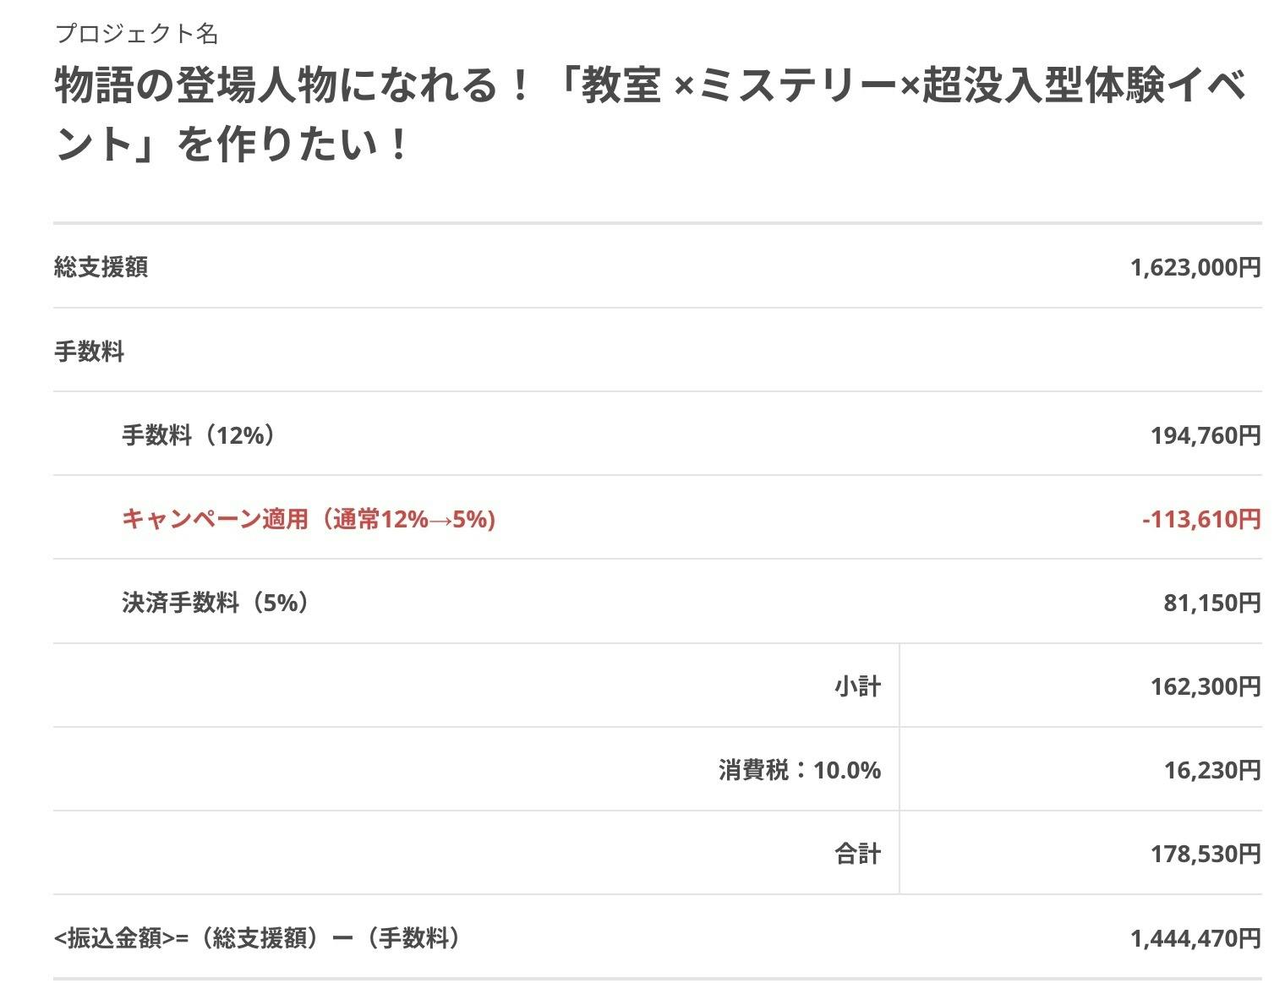Image resolution: width=1285 pixels, height=994 pixels.
Task: Click the 194,760円 fee amount
Action: click(1205, 435)
